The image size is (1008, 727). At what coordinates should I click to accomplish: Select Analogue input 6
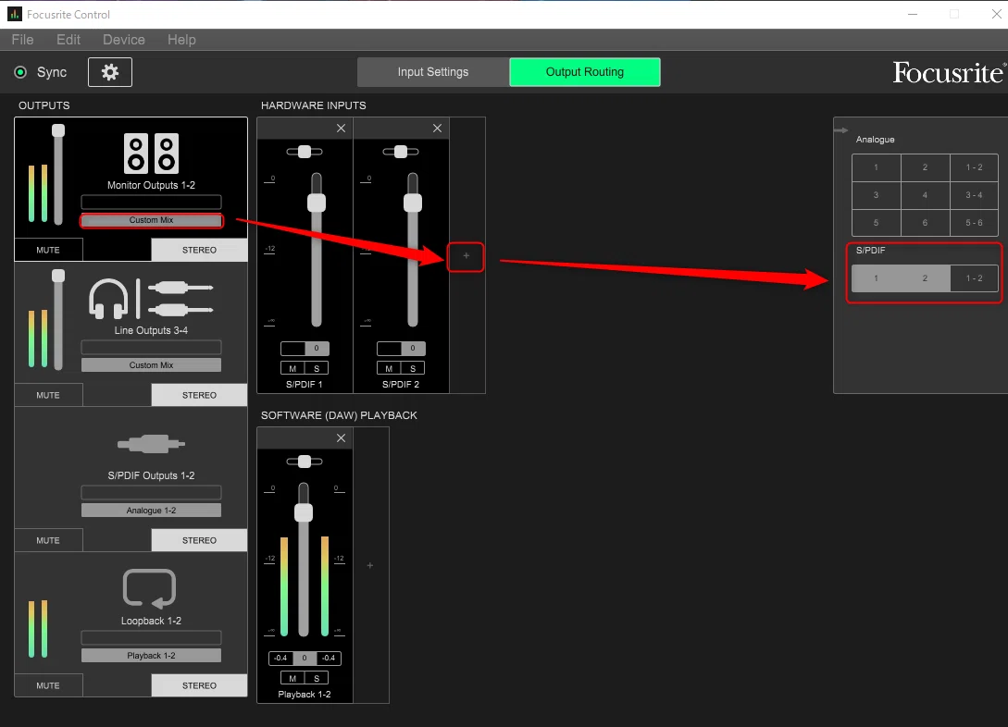[925, 223]
